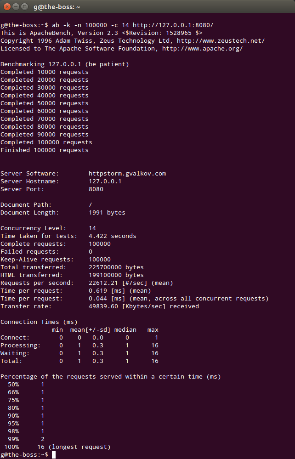Click the 'Connection Times (ms)' heading
The width and height of the screenshot is (295, 459).
(39, 322)
